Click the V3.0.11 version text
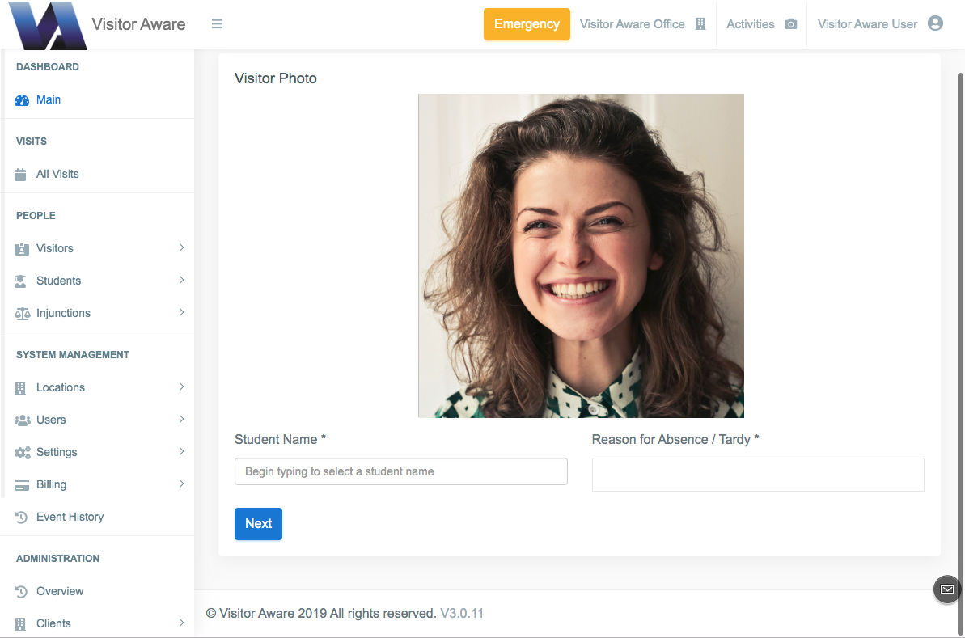Screen dimensions: 965x638 pos(462,614)
